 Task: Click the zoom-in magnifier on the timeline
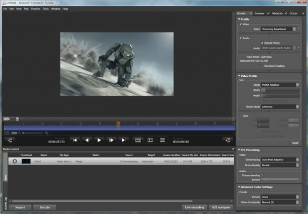[x=46, y=133]
